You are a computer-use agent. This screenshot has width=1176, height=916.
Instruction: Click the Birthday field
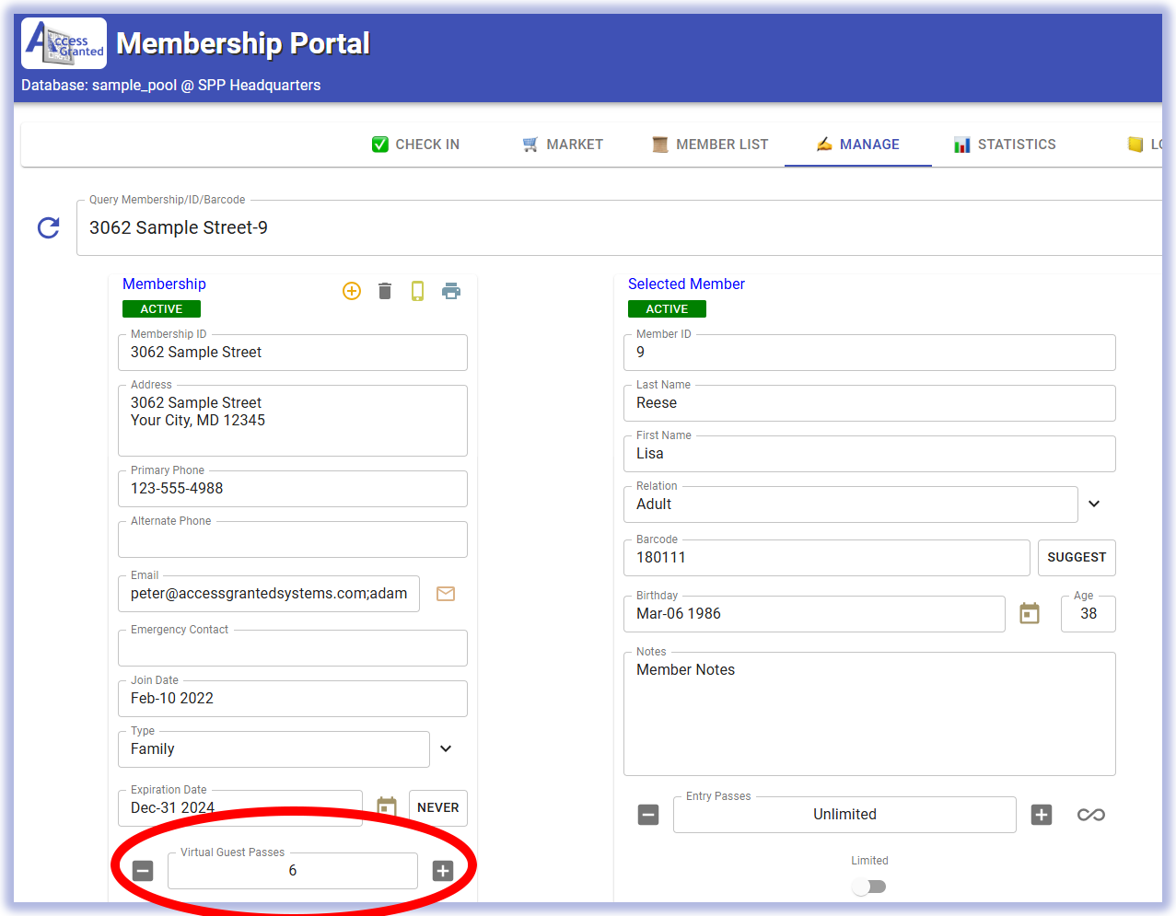click(x=814, y=614)
